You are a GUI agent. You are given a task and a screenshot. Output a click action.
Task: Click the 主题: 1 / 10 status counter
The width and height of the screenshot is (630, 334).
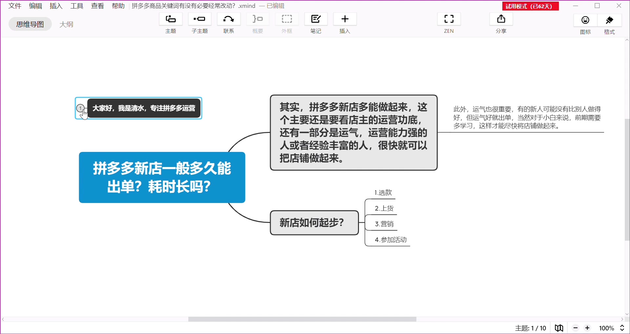[531, 328]
